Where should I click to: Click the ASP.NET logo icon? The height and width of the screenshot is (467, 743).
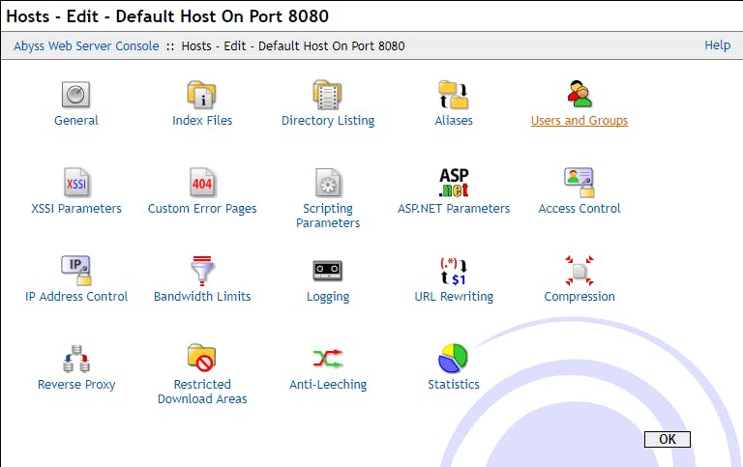coord(454,183)
